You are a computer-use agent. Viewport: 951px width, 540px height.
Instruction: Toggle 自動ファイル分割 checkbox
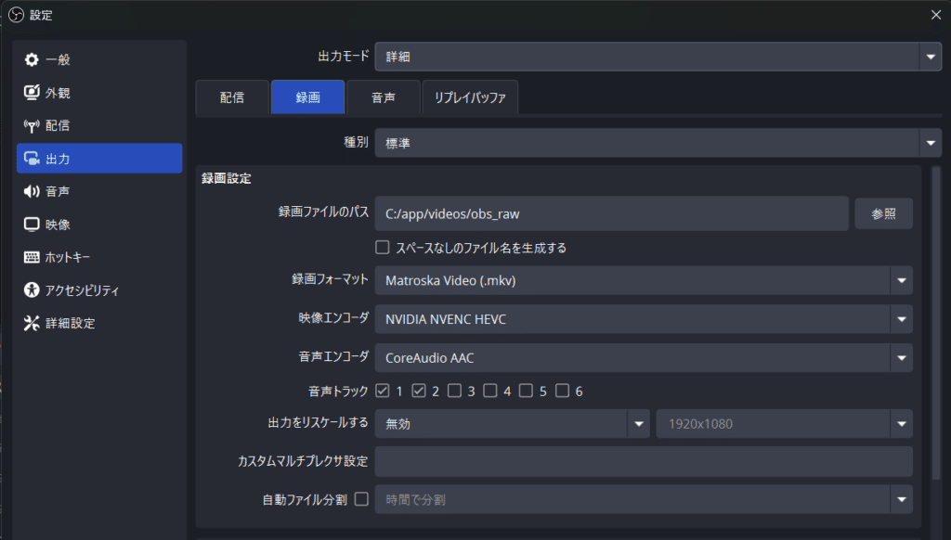click(x=361, y=499)
